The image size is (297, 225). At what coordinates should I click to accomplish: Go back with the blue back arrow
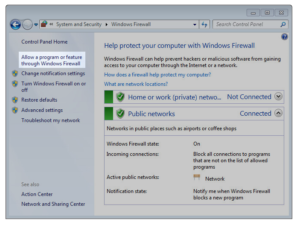[15, 24]
